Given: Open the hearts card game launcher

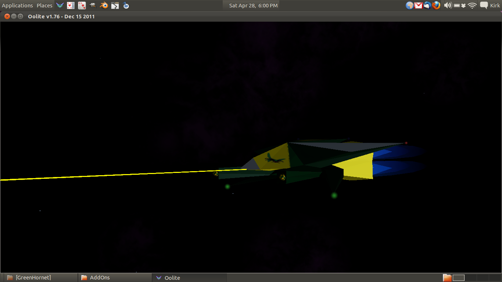Looking at the screenshot, I should [71, 6].
